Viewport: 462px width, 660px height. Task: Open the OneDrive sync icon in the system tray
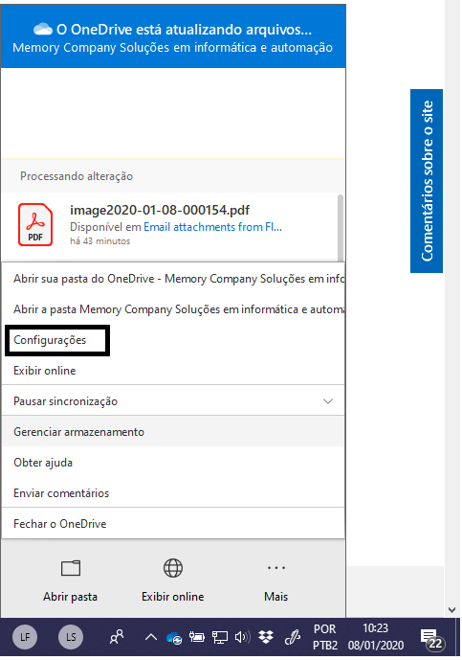pos(174,638)
